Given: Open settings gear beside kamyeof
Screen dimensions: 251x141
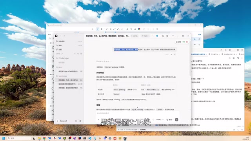Looking at the screenshot, I should (x=80, y=121).
